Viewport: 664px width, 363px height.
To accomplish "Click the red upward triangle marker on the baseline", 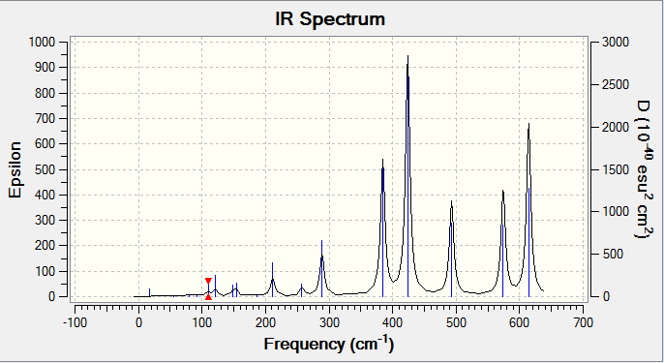I will click(208, 297).
